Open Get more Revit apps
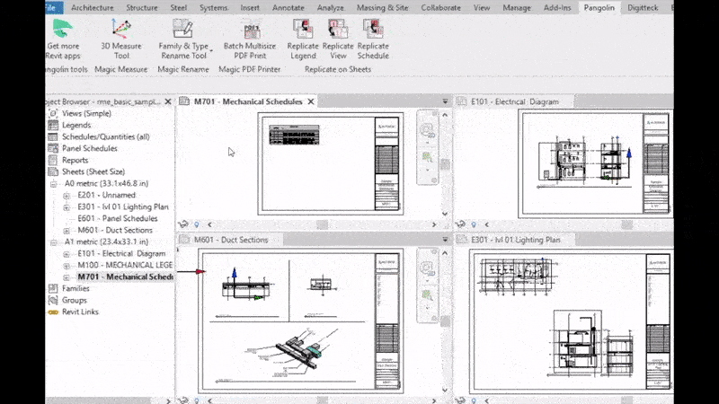719x404 pixels. pyautogui.click(x=63, y=40)
